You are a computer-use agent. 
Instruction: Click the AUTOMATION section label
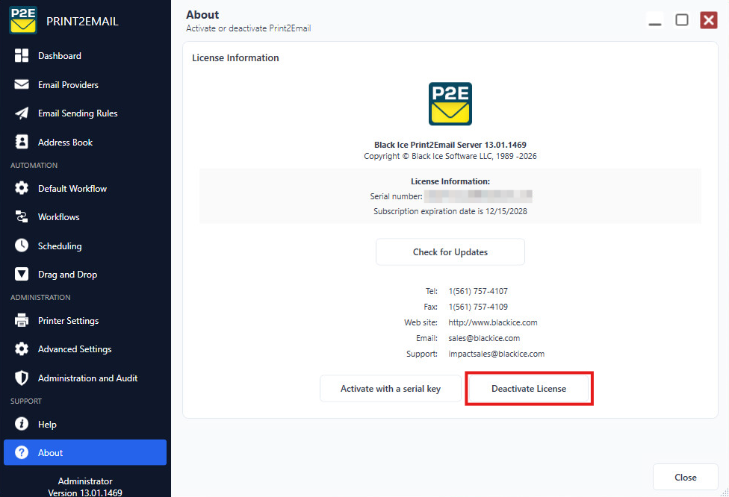34,166
